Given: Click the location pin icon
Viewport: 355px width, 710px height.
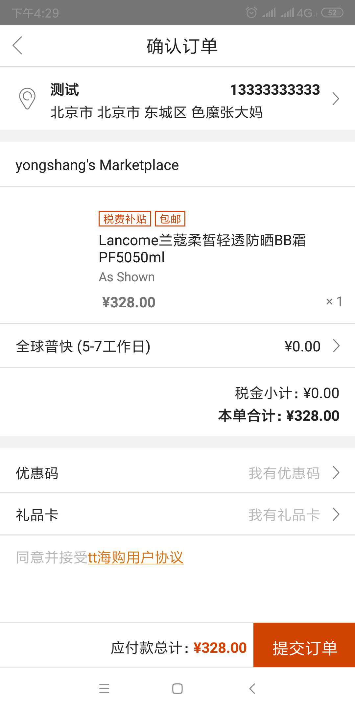Looking at the screenshot, I should pyautogui.click(x=27, y=98).
